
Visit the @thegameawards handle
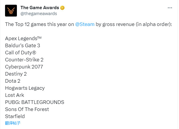[x=39, y=14]
